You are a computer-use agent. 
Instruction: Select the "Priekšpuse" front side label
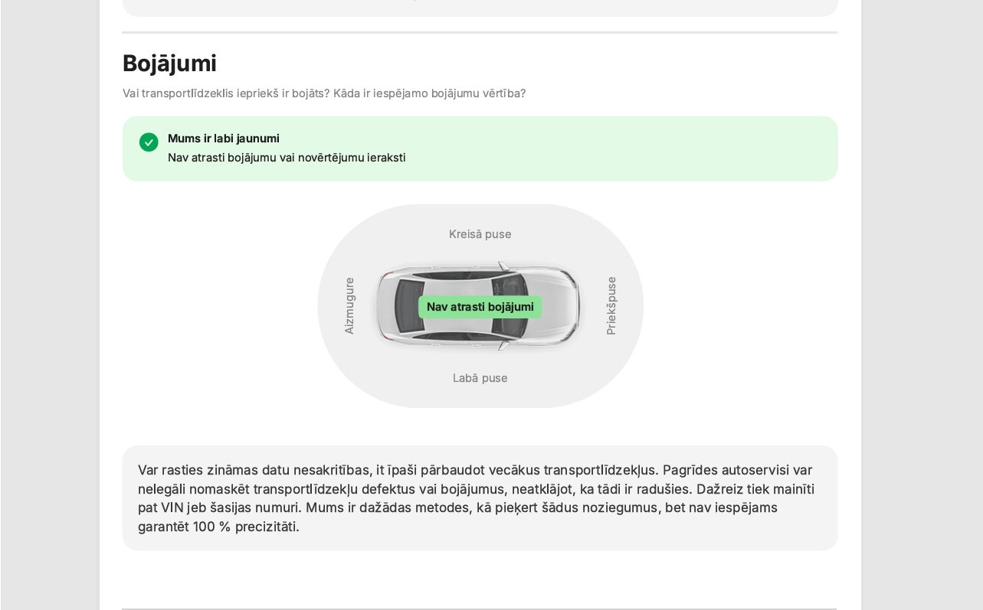(611, 305)
